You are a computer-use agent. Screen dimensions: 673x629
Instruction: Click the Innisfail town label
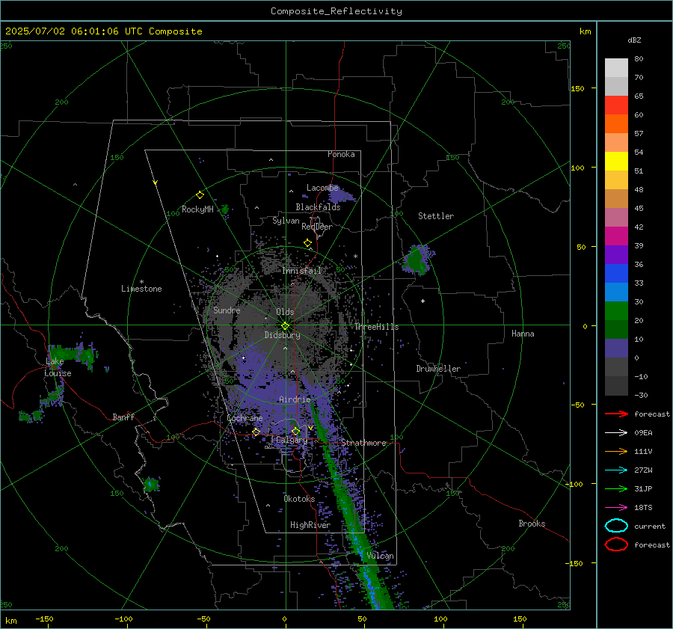pyautogui.click(x=301, y=271)
